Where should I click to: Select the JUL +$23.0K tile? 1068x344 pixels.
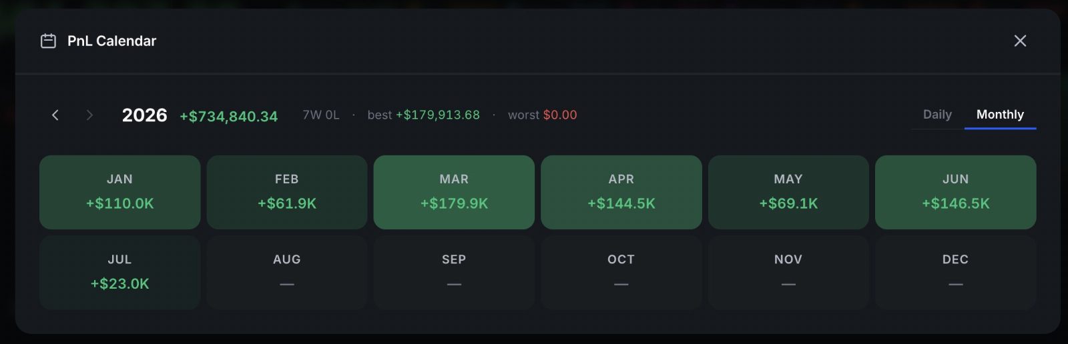(x=120, y=272)
